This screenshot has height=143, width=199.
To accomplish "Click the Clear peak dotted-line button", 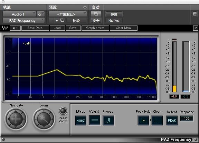I will (157, 121).
